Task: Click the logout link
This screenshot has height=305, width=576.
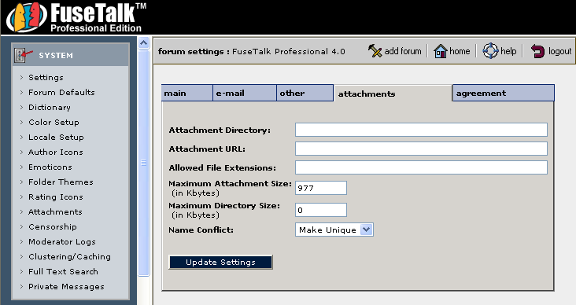Action: tap(559, 51)
